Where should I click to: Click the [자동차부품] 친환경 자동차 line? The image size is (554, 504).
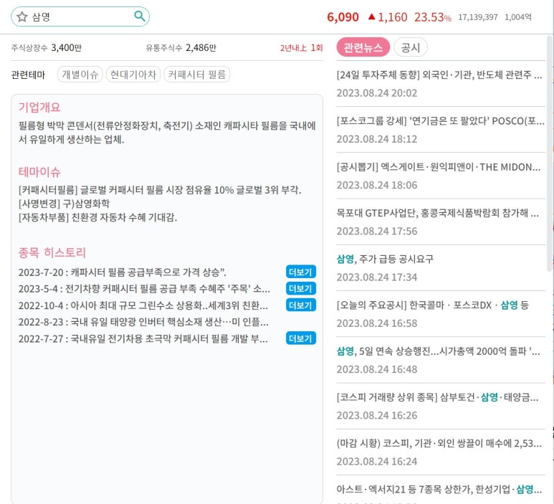pyautogui.click(x=97, y=217)
